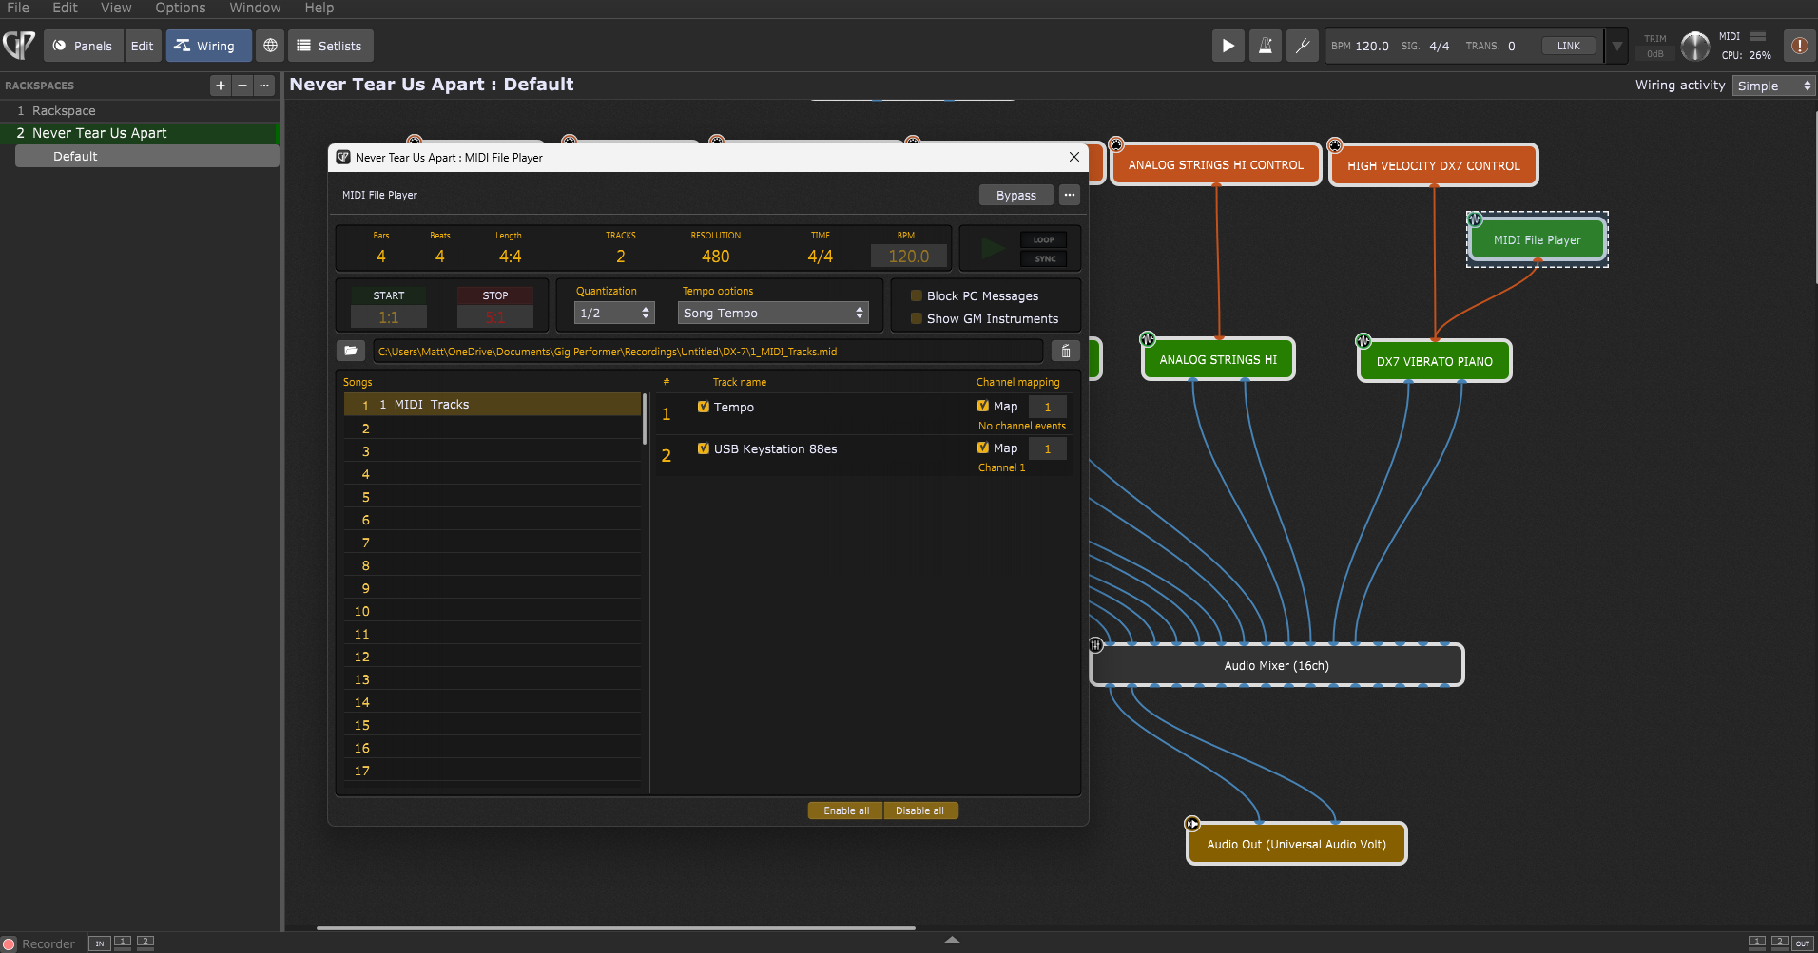Open the tuner icon in top toolbar
The width and height of the screenshot is (1818, 953).
click(x=1303, y=46)
